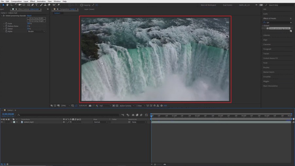The height and width of the screenshot is (166, 295).
Task: Click the timeline layer search field
Action: point(68,115)
